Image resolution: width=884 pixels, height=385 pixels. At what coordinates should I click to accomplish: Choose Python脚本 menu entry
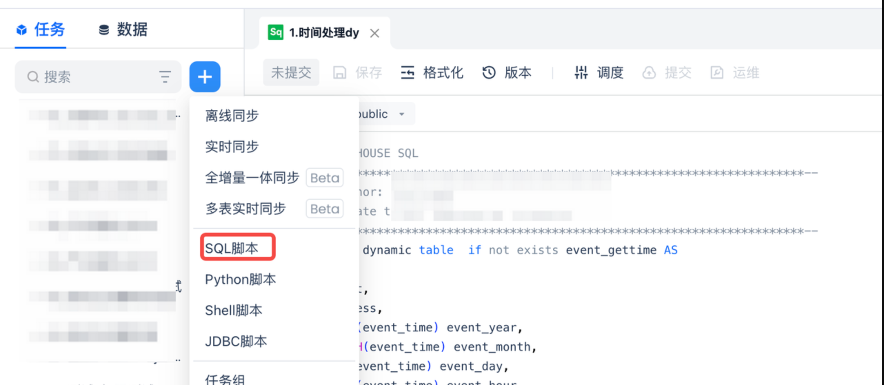(240, 279)
